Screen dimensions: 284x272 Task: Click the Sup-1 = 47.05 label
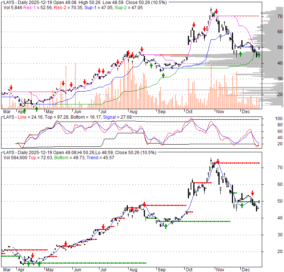pos(99,8)
